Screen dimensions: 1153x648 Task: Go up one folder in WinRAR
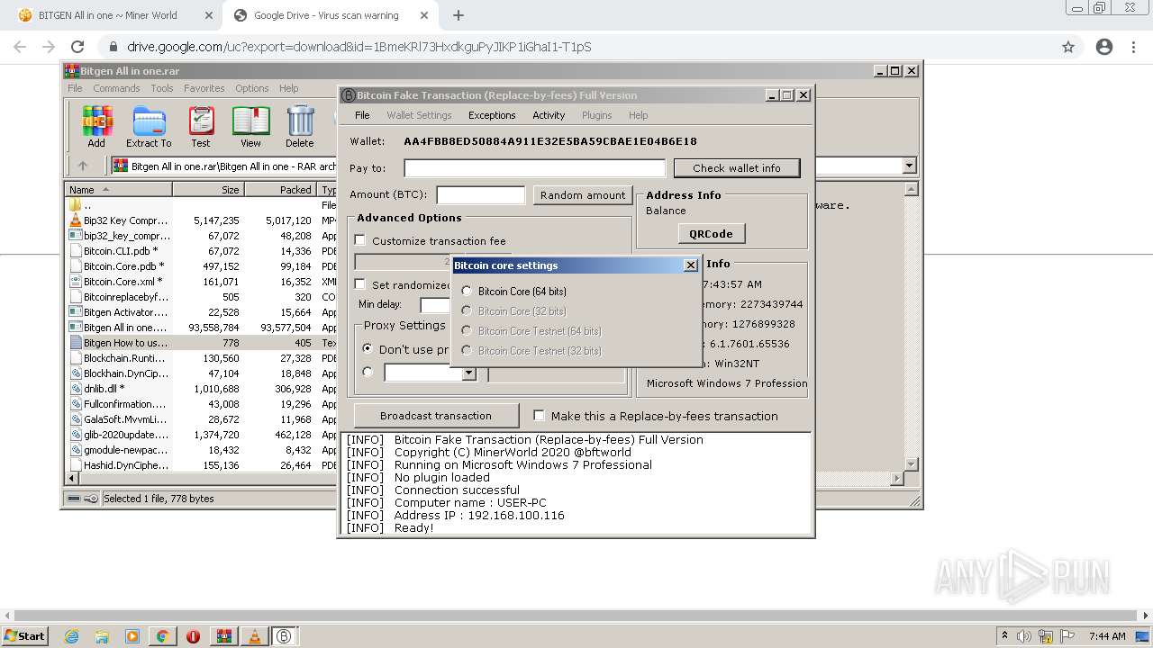[x=83, y=166]
